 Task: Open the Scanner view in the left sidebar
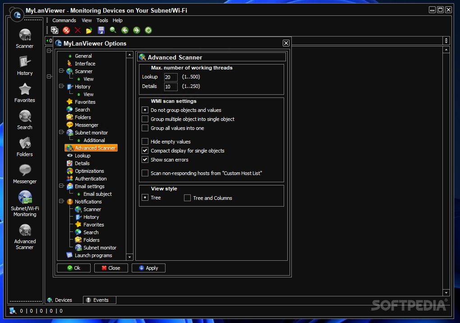coord(25,39)
